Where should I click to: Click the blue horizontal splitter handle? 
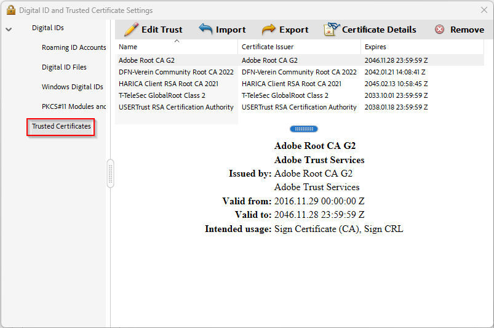(304, 129)
